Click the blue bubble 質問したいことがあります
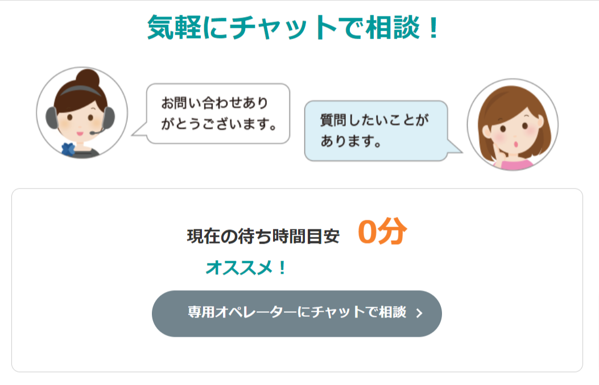599x385 pixels. point(375,131)
